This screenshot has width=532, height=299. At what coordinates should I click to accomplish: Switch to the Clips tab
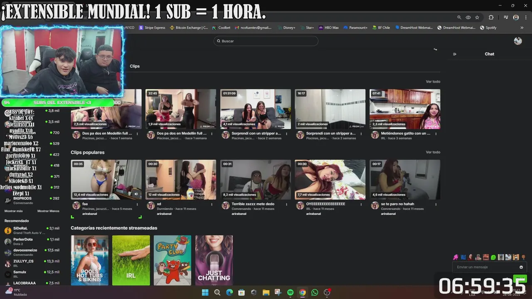[135, 66]
